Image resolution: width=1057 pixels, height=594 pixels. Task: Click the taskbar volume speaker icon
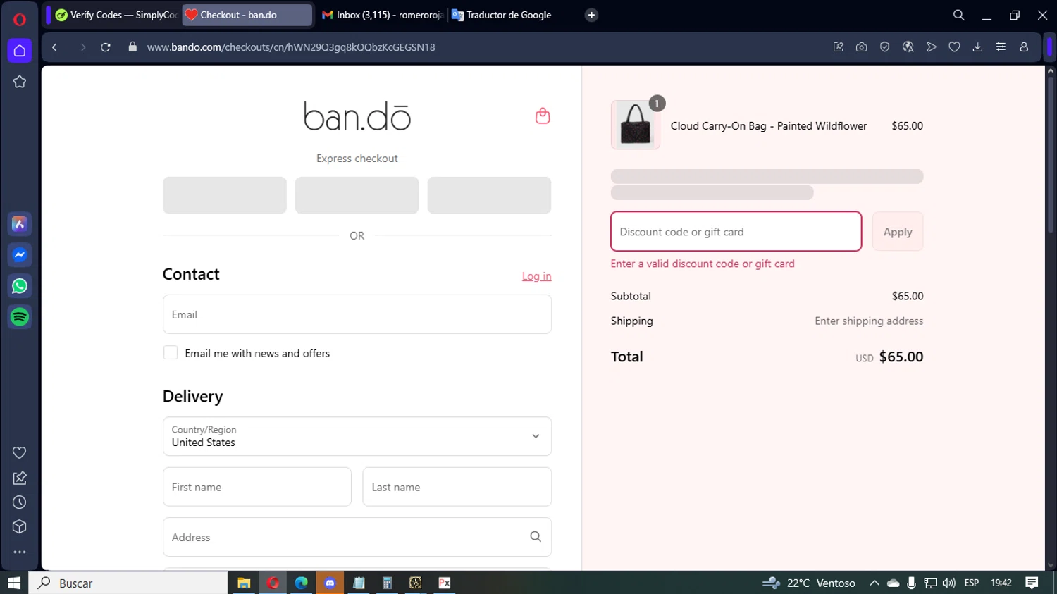tap(948, 583)
